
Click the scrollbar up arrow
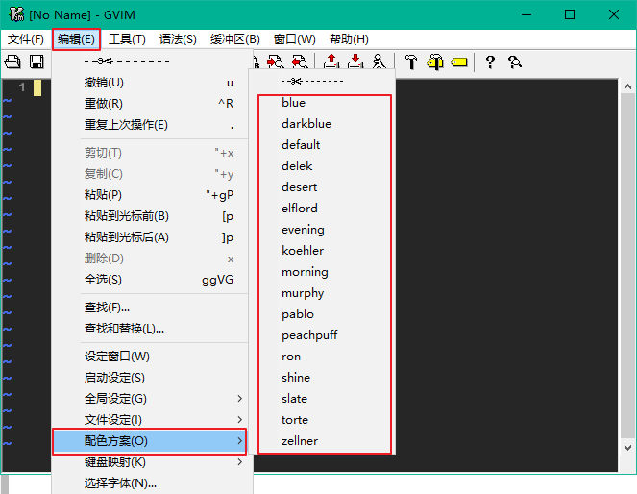click(x=627, y=86)
